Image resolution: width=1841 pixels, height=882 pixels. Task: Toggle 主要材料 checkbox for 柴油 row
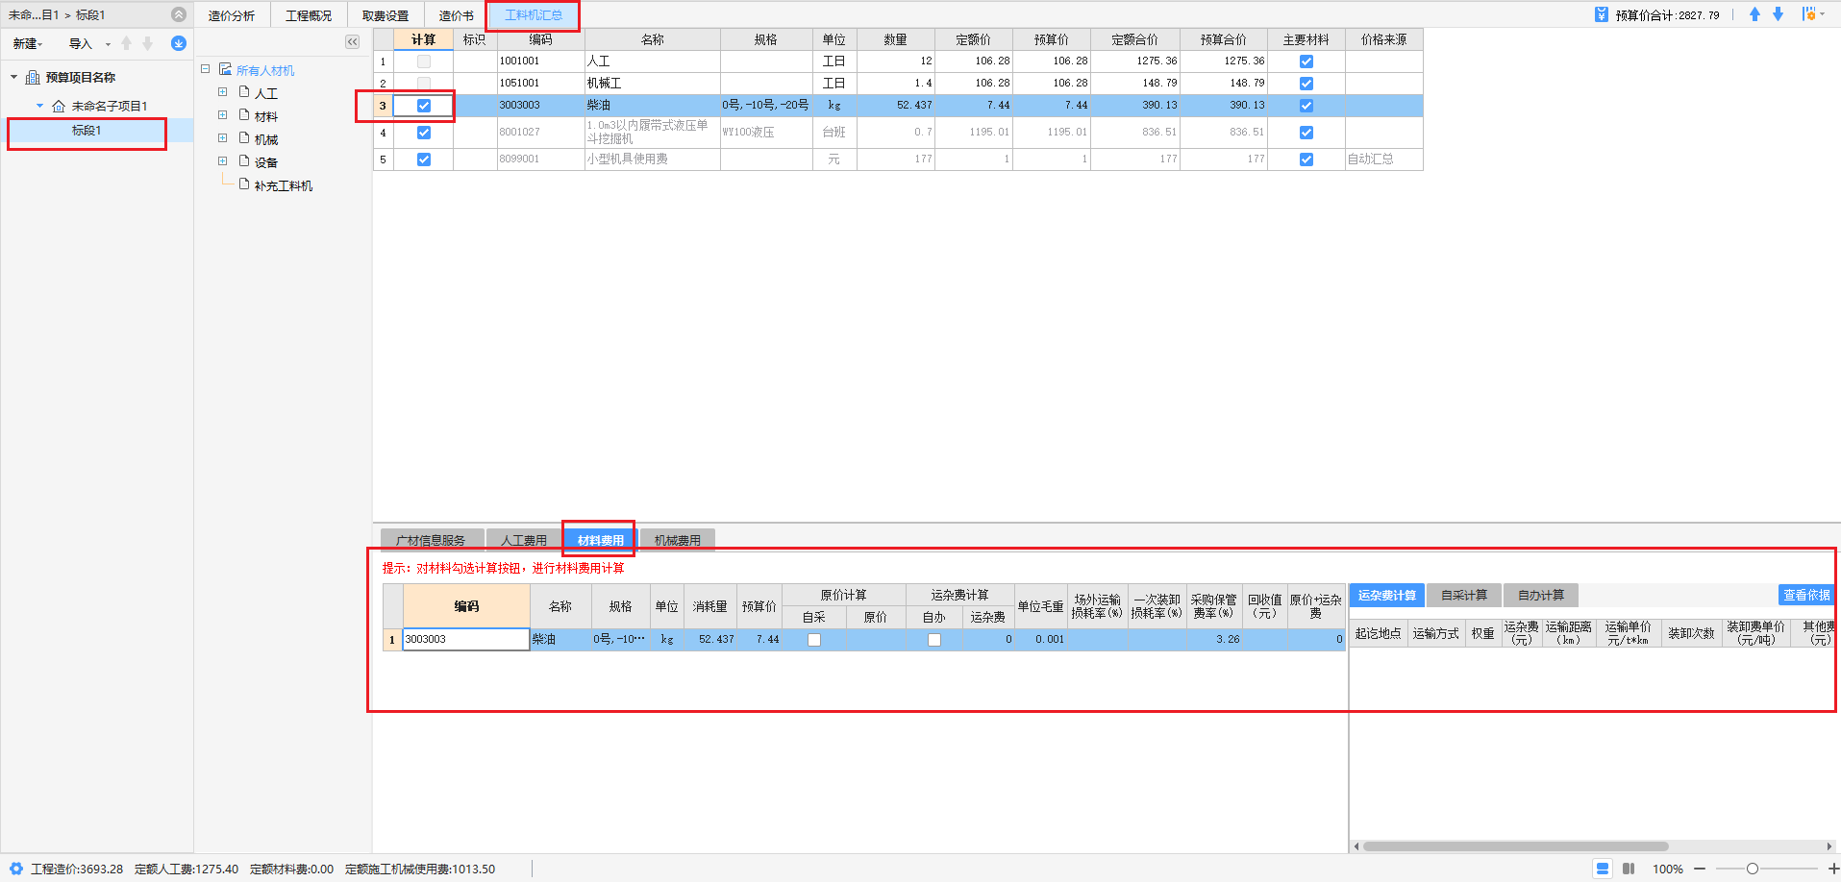pos(1306,106)
